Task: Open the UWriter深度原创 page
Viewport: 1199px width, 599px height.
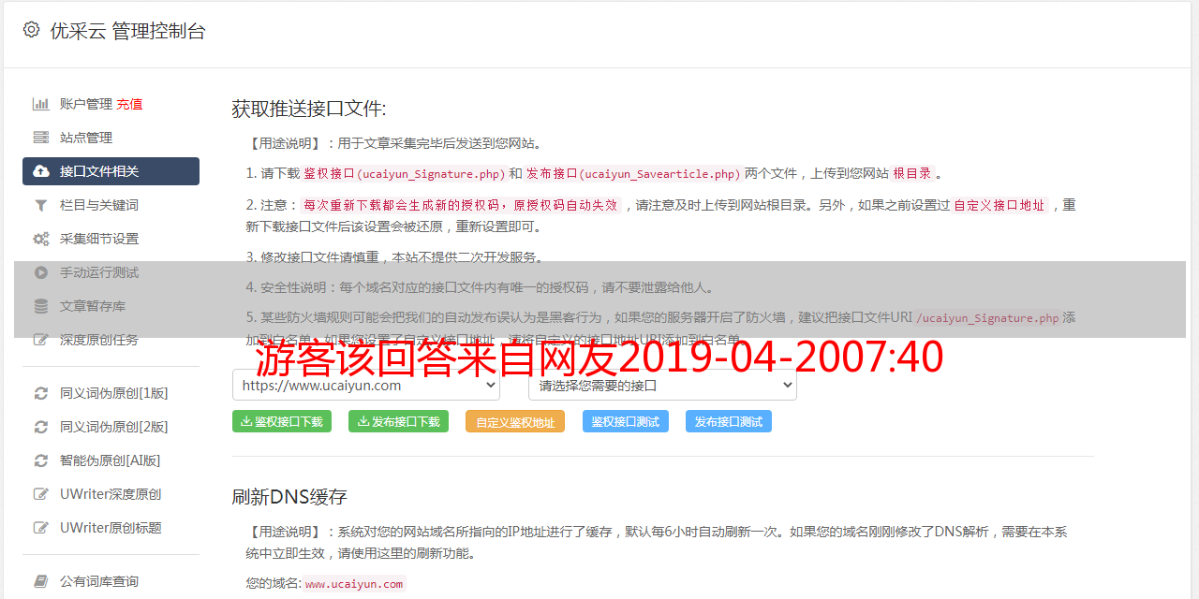Action: pyautogui.click(x=111, y=494)
